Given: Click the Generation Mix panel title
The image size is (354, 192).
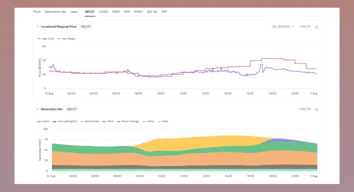Looking at the screenshot, I should 52,109.
